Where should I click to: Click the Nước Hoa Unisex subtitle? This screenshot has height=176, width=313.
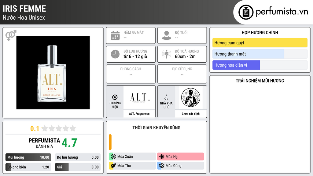click(24, 17)
